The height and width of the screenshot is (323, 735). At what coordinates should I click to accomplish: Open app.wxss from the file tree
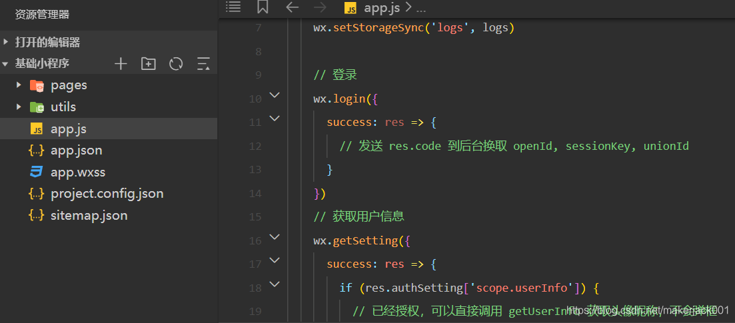78,172
